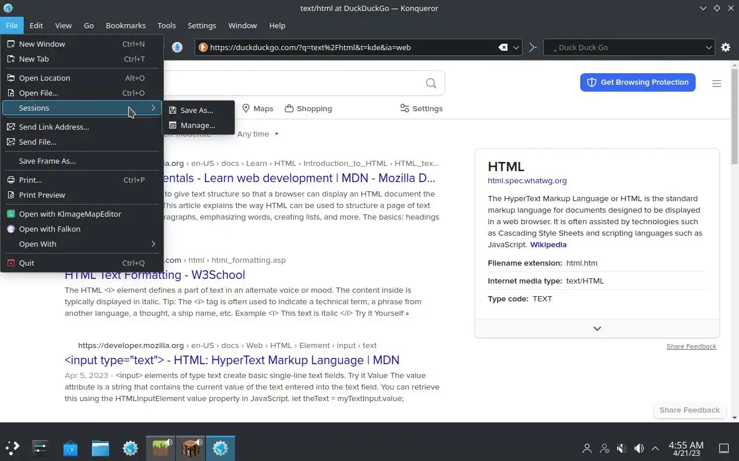The image size is (739, 461).
Task: Choose Save As... in the Sessions submenu
Action: (x=199, y=110)
